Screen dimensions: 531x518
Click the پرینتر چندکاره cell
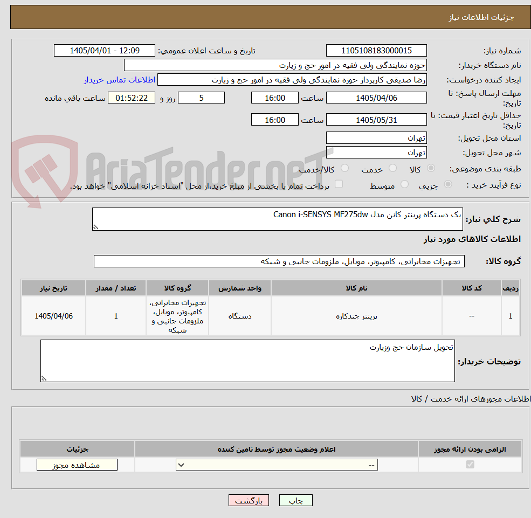356,316
